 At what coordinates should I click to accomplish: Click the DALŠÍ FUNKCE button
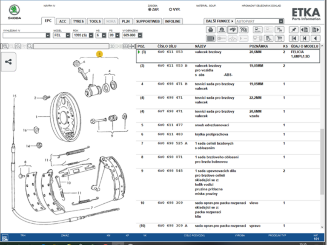[x=219, y=21]
